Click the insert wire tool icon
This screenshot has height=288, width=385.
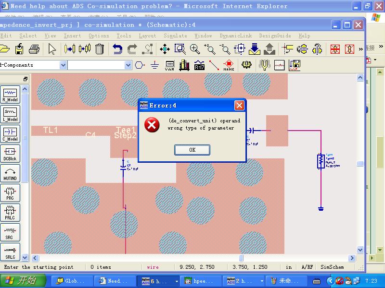(214, 65)
